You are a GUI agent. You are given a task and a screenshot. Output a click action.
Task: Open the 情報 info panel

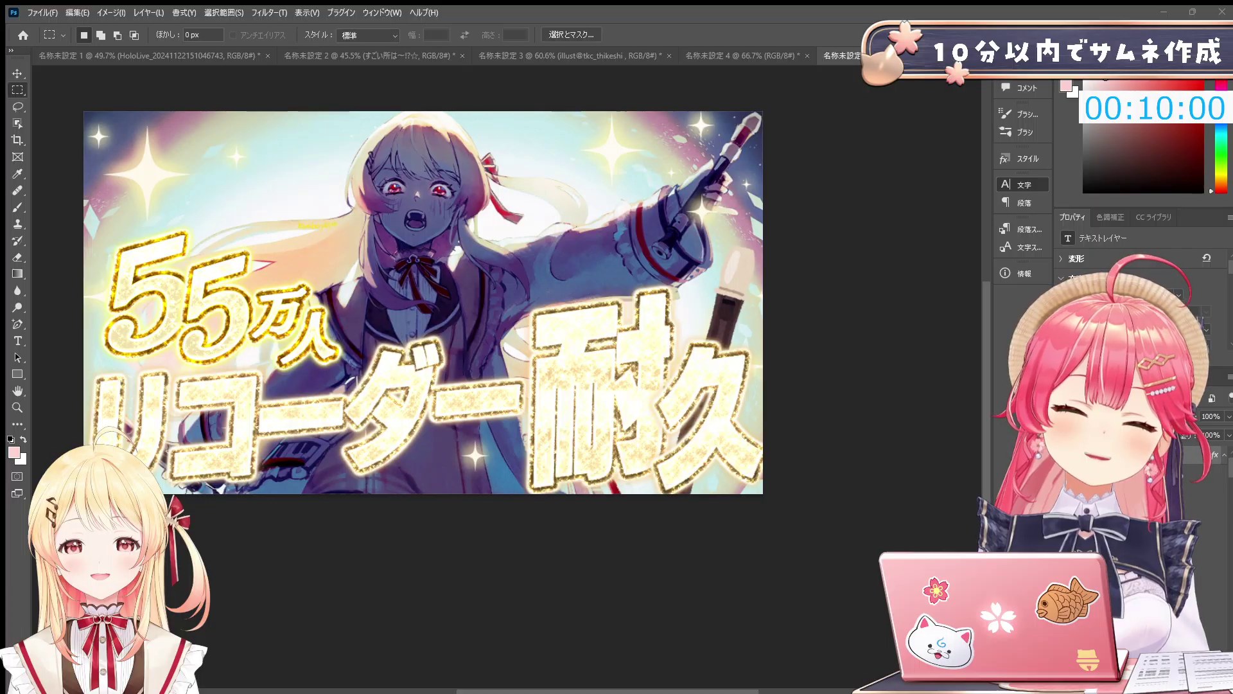(1022, 273)
